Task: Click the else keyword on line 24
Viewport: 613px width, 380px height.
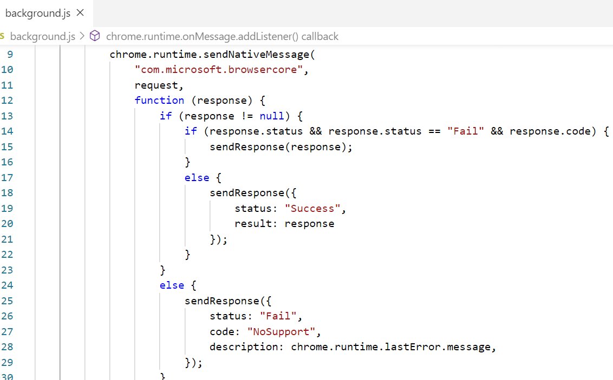Action: tap(172, 285)
